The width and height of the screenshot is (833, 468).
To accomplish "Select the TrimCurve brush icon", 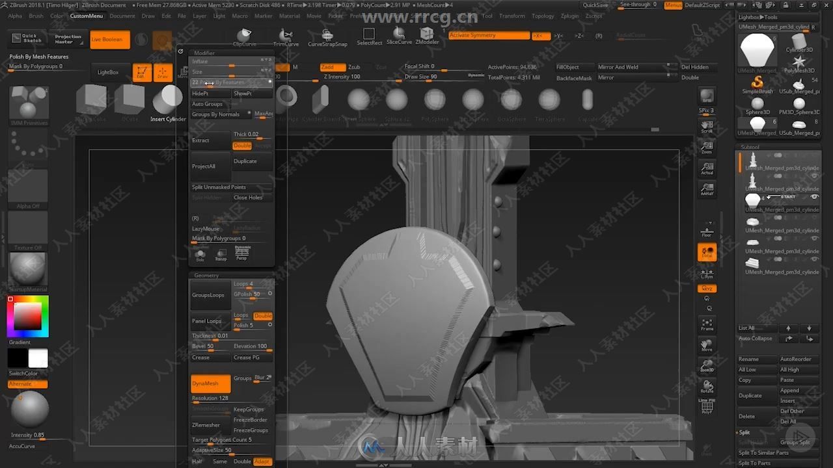I will click(x=286, y=37).
